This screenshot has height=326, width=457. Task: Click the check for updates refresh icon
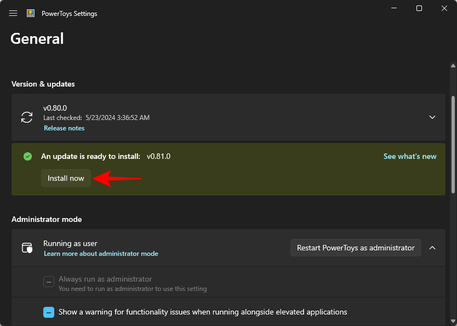[27, 117]
